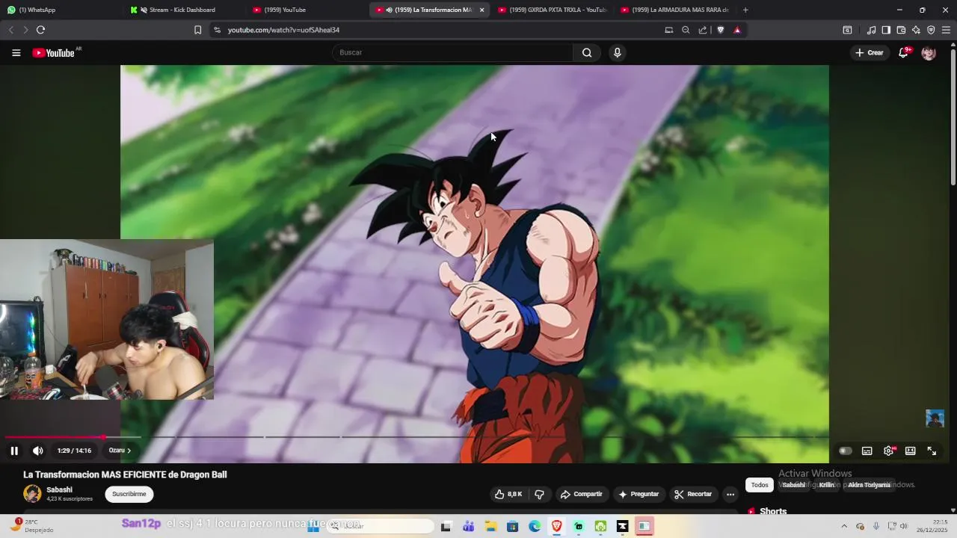Switch to theater mode view
Screen dimensions: 957x538
(x=910, y=451)
